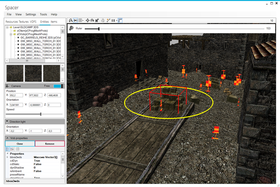
Task: Select the zoom search toolbar tool
Action: (71, 21)
